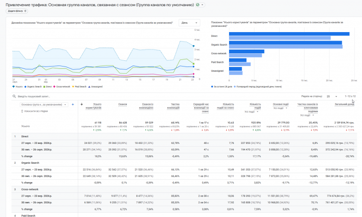Click the dark blue Paid Search bar
The width and height of the screenshot is (362, 217).
(238, 60)
